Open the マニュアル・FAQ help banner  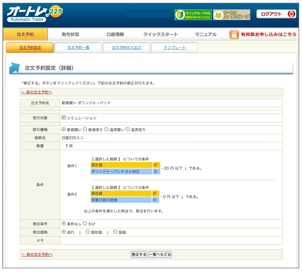point(193,15)
